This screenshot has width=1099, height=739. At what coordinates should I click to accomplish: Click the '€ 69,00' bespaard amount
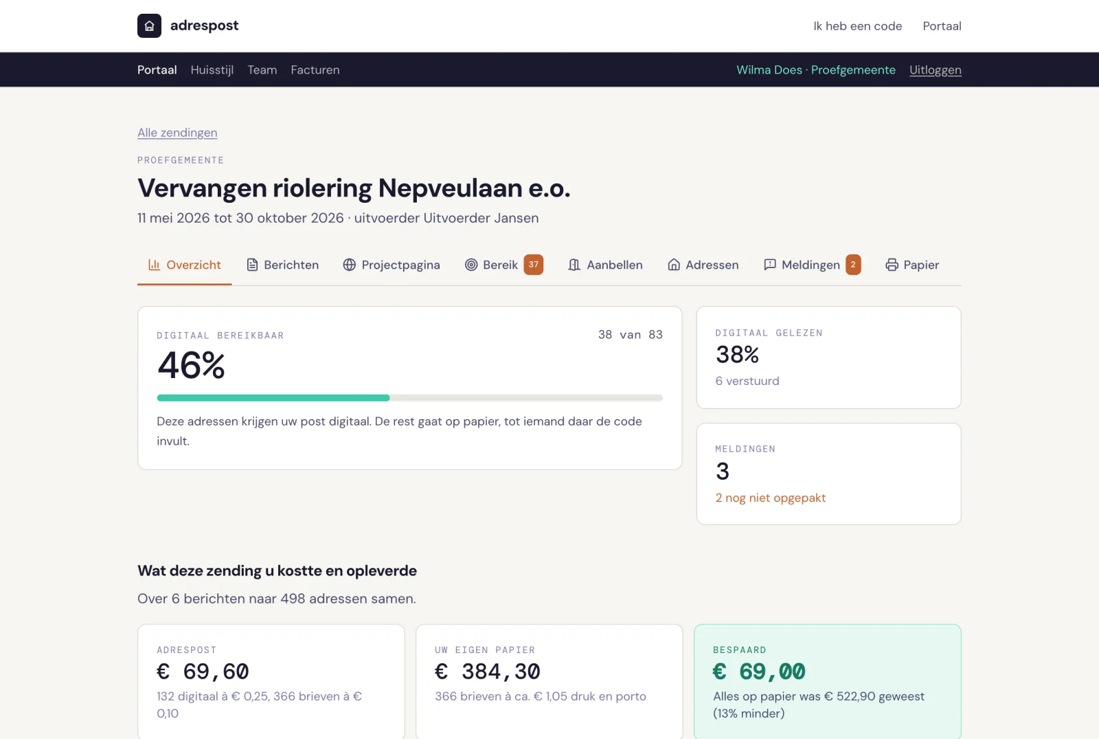759,672
